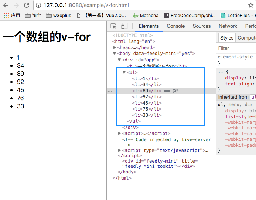Select the <li>76</li> DOM node
This screenshot has height=200, width=256.
pos(147,109)
